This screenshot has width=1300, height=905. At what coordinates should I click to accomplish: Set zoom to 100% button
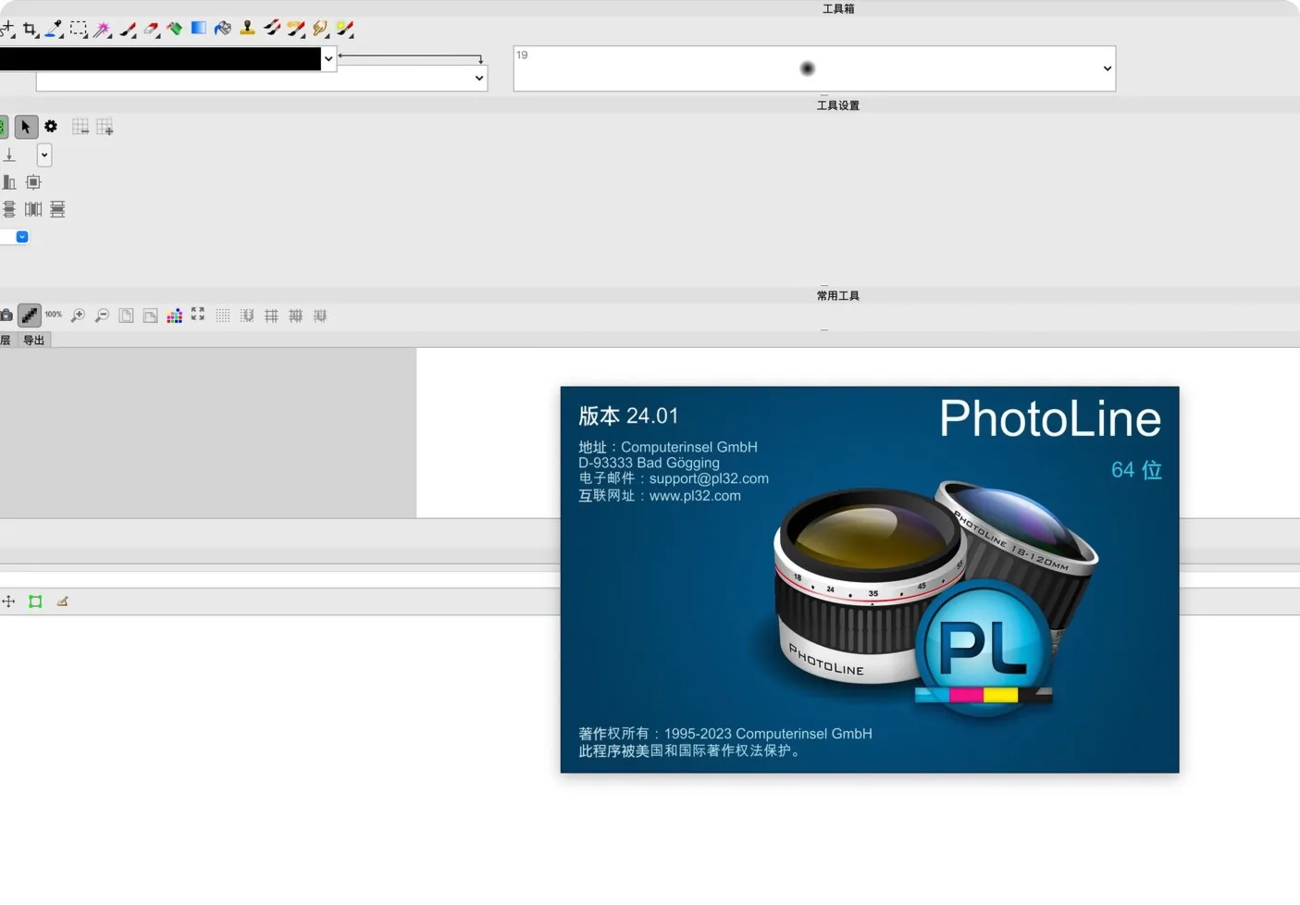54,315
